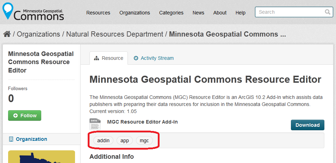This screenshot has height=163, width=336.
Task: Open the About page
Action: pos(220,13)
